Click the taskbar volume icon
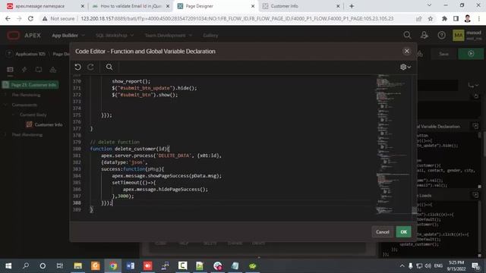 click(428, 265)
